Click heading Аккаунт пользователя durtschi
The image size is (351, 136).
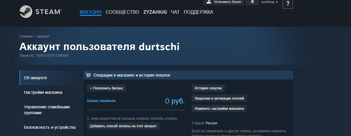[100, 47]
